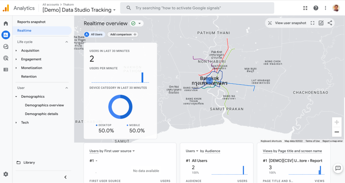
Task: Click the green data quality checkmark
Action: [133, 23]
